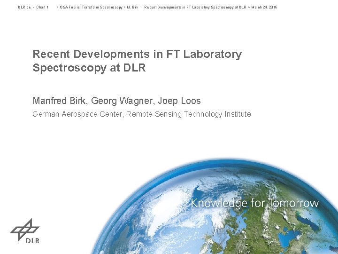Click the slide title 'Recent Developments in FT Laboratory'
The image size is (338, 254).
[x=137, y=54]
